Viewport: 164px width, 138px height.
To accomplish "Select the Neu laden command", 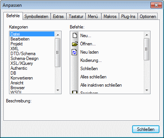I will (x=107, y=52).
